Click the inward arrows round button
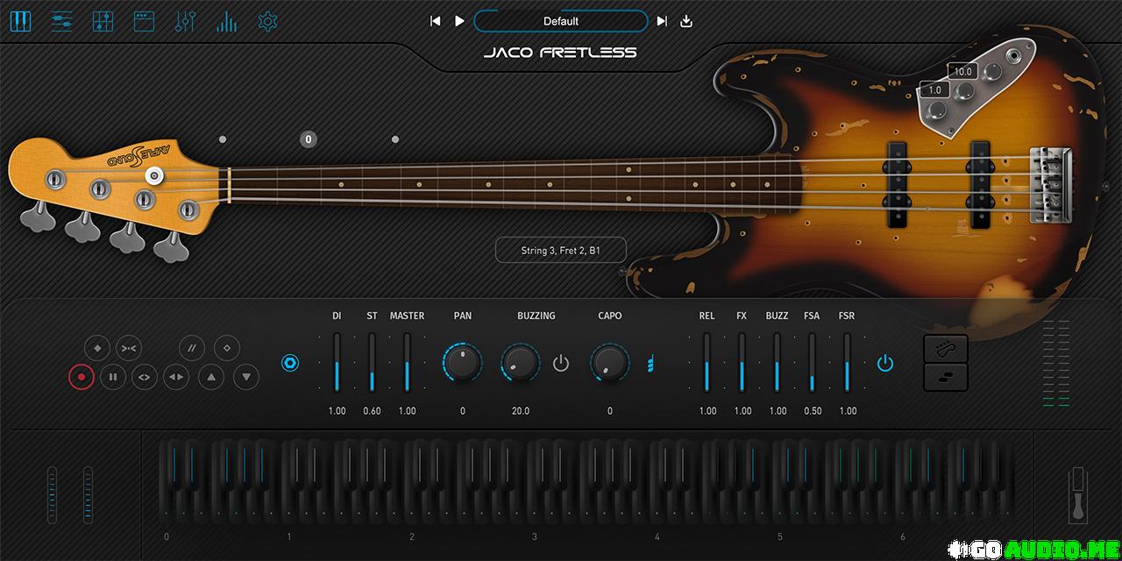 coord(129,348)
